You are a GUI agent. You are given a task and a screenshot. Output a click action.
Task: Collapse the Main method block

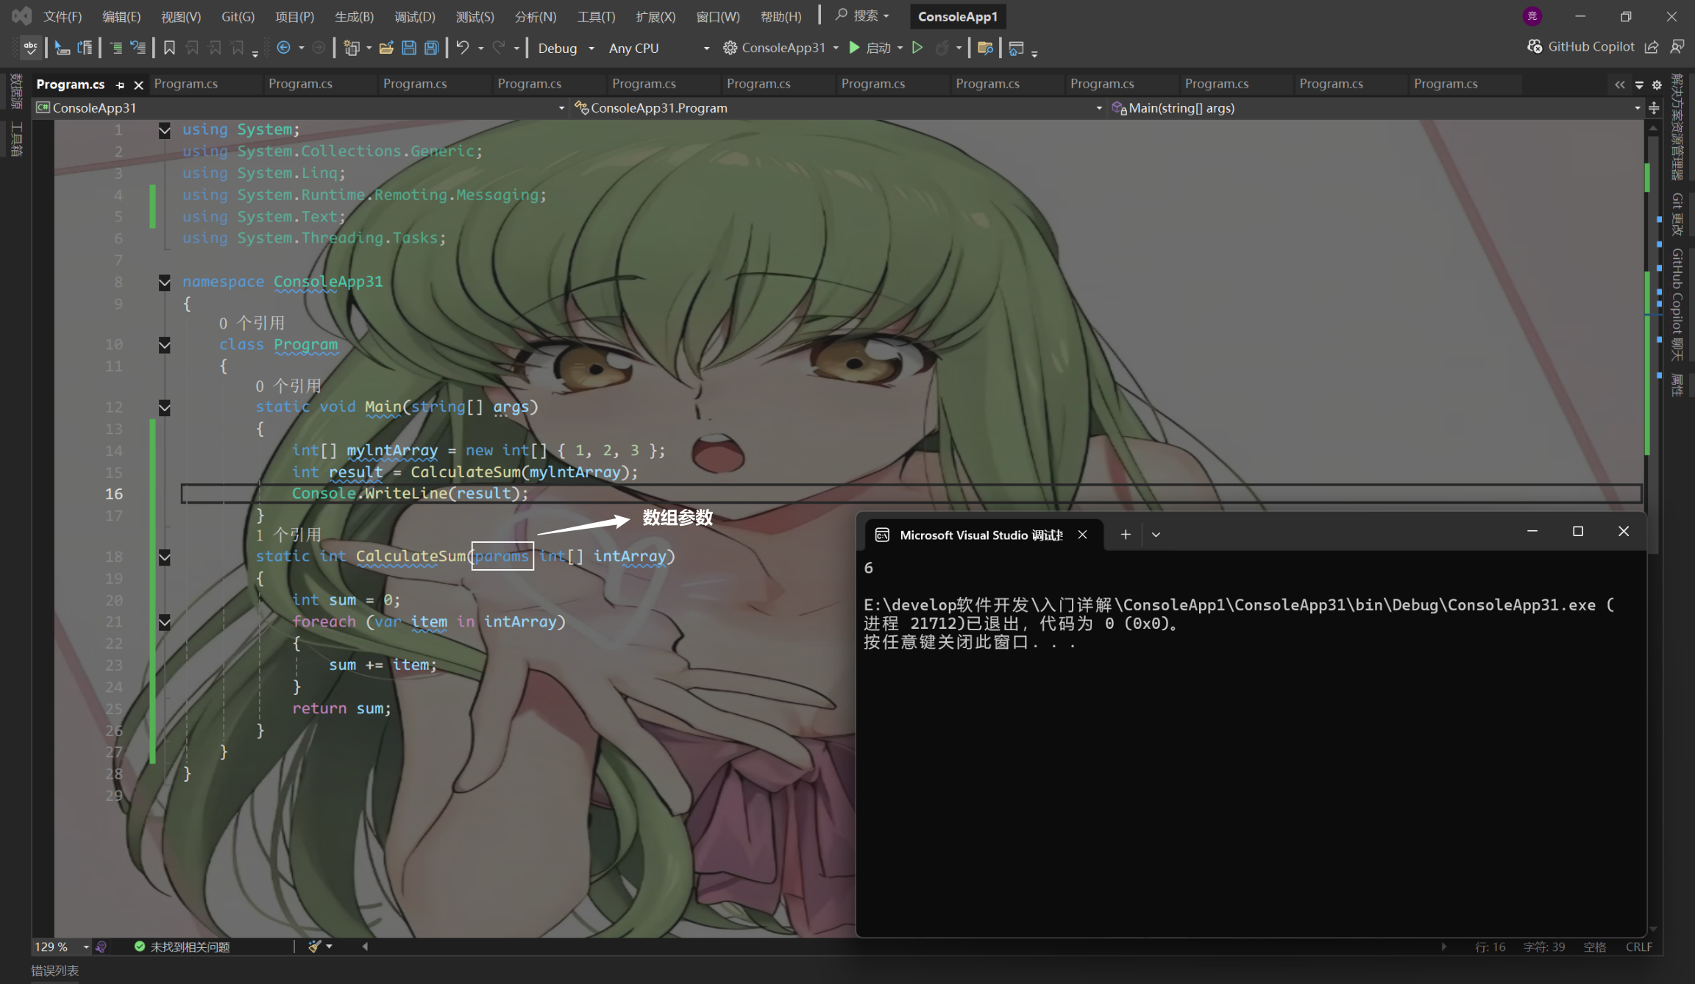coord(165,407)
